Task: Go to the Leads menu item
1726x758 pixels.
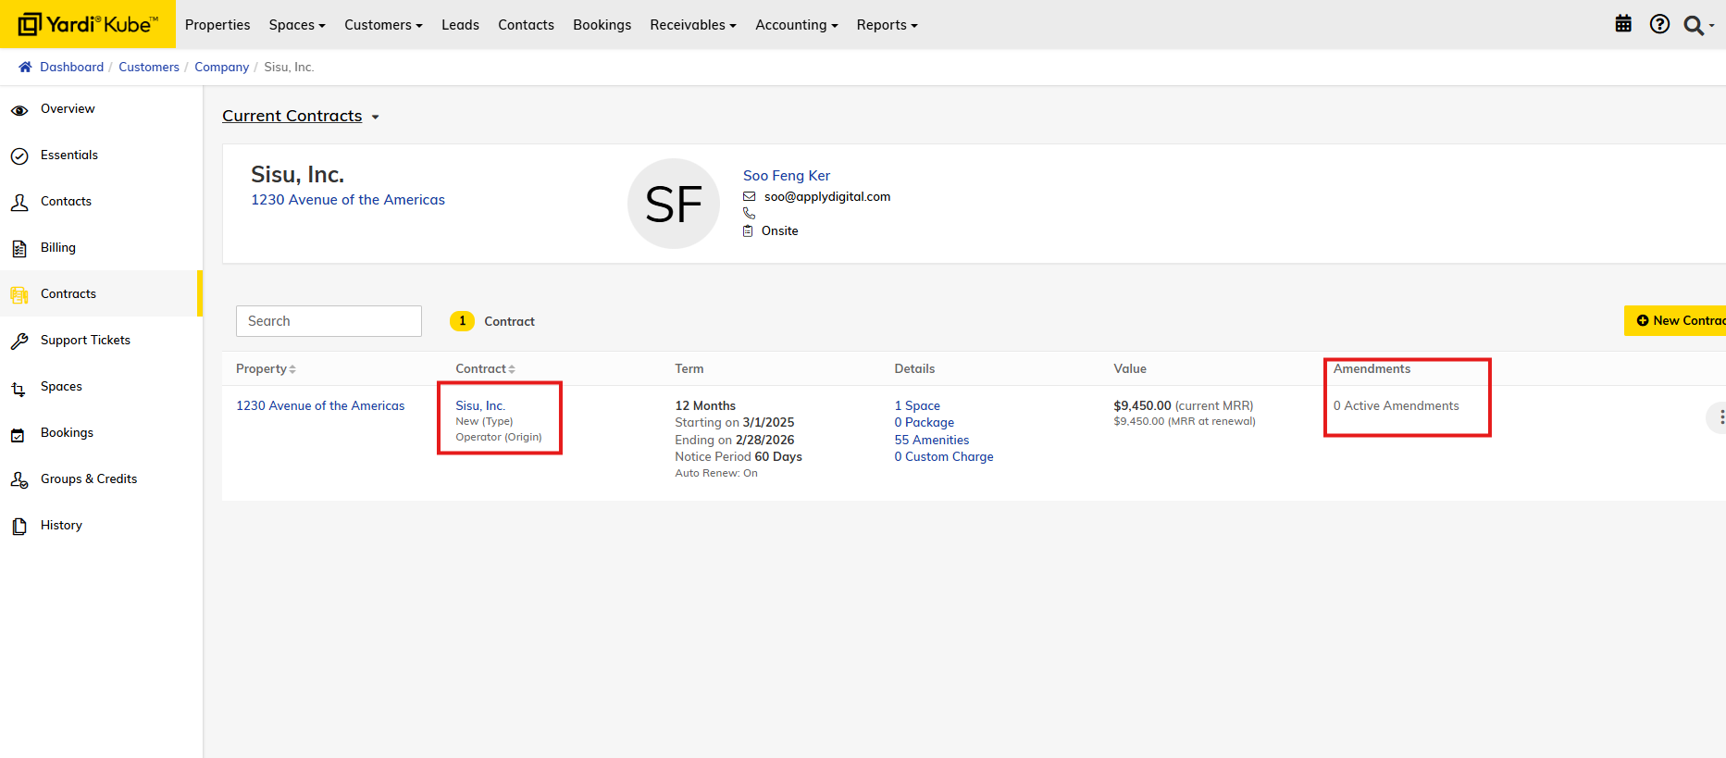Action: click(460, 25)
